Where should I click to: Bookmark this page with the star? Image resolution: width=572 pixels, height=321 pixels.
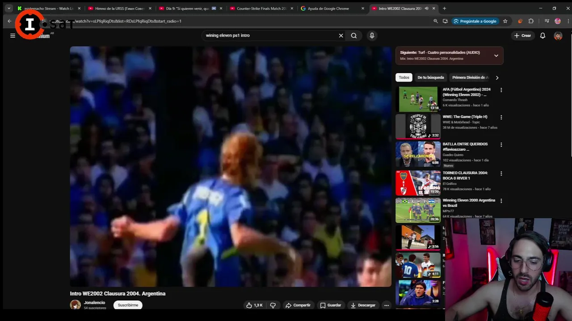click(x=505, y=21)
